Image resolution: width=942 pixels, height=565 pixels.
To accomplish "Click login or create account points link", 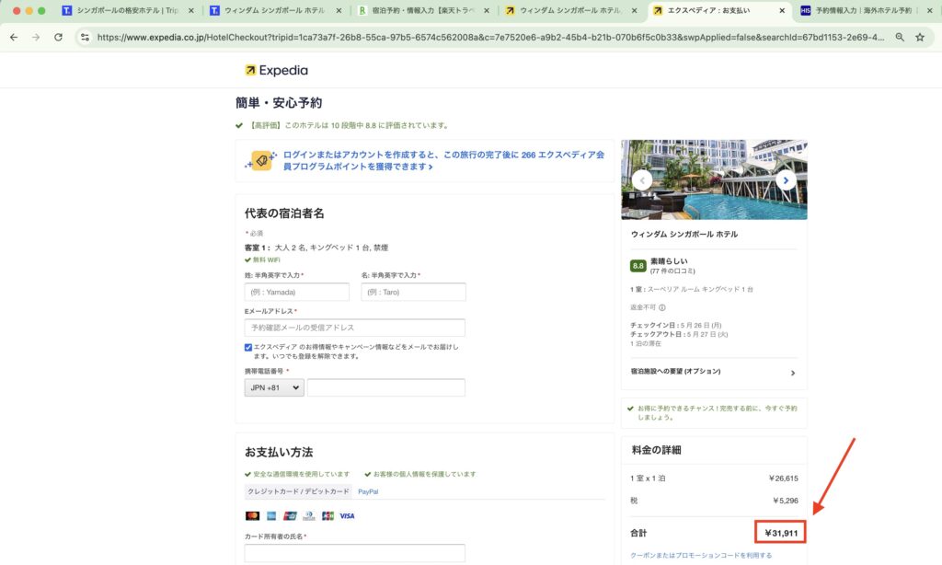I will point(443,160).
